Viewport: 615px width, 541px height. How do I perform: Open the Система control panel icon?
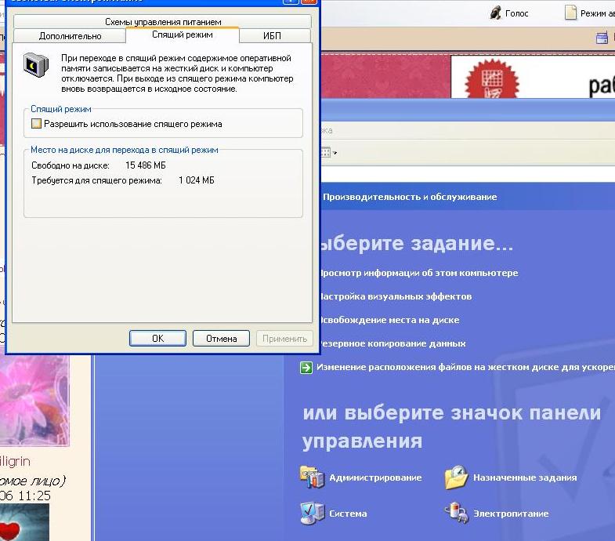(313, 513)
